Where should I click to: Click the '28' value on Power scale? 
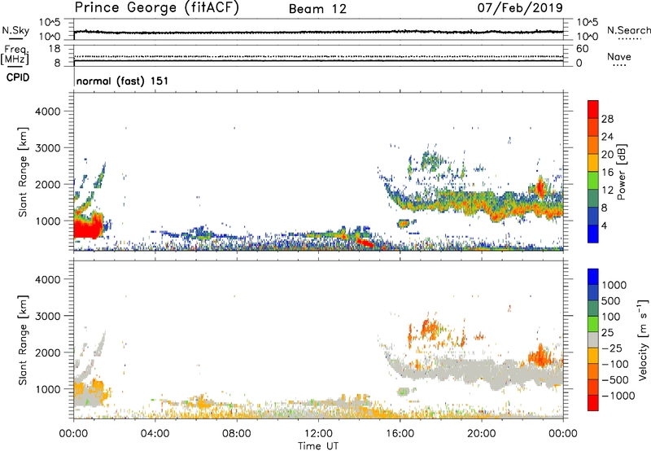click(607, 119)
